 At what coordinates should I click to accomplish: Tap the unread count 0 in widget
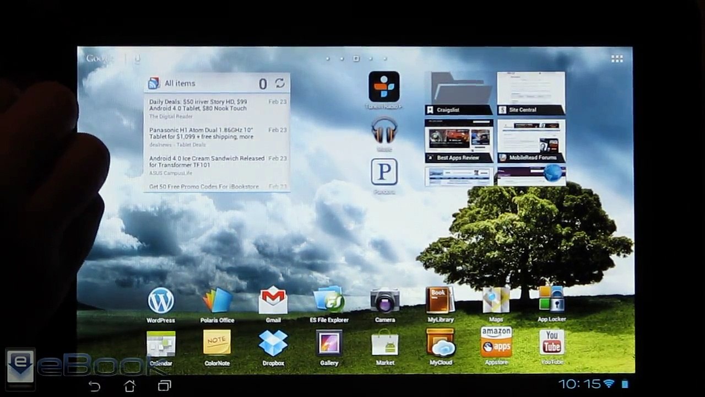pos(263,84)
